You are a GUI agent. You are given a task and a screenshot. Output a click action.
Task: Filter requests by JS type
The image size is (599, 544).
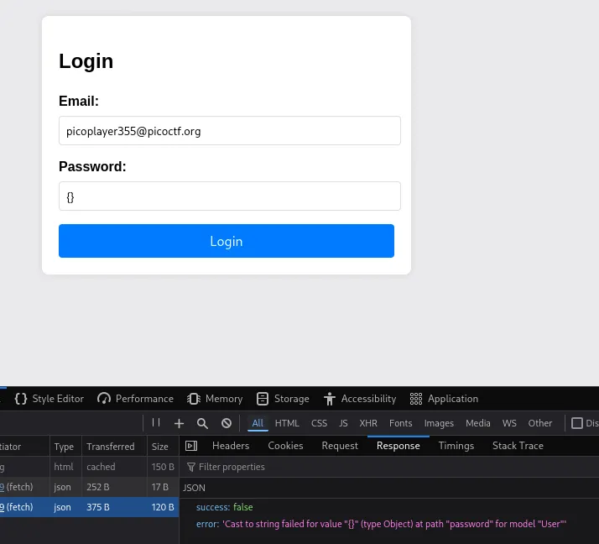[343, 423]
